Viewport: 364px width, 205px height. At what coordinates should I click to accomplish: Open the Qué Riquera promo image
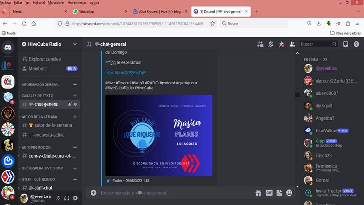[x=159, y=135]
